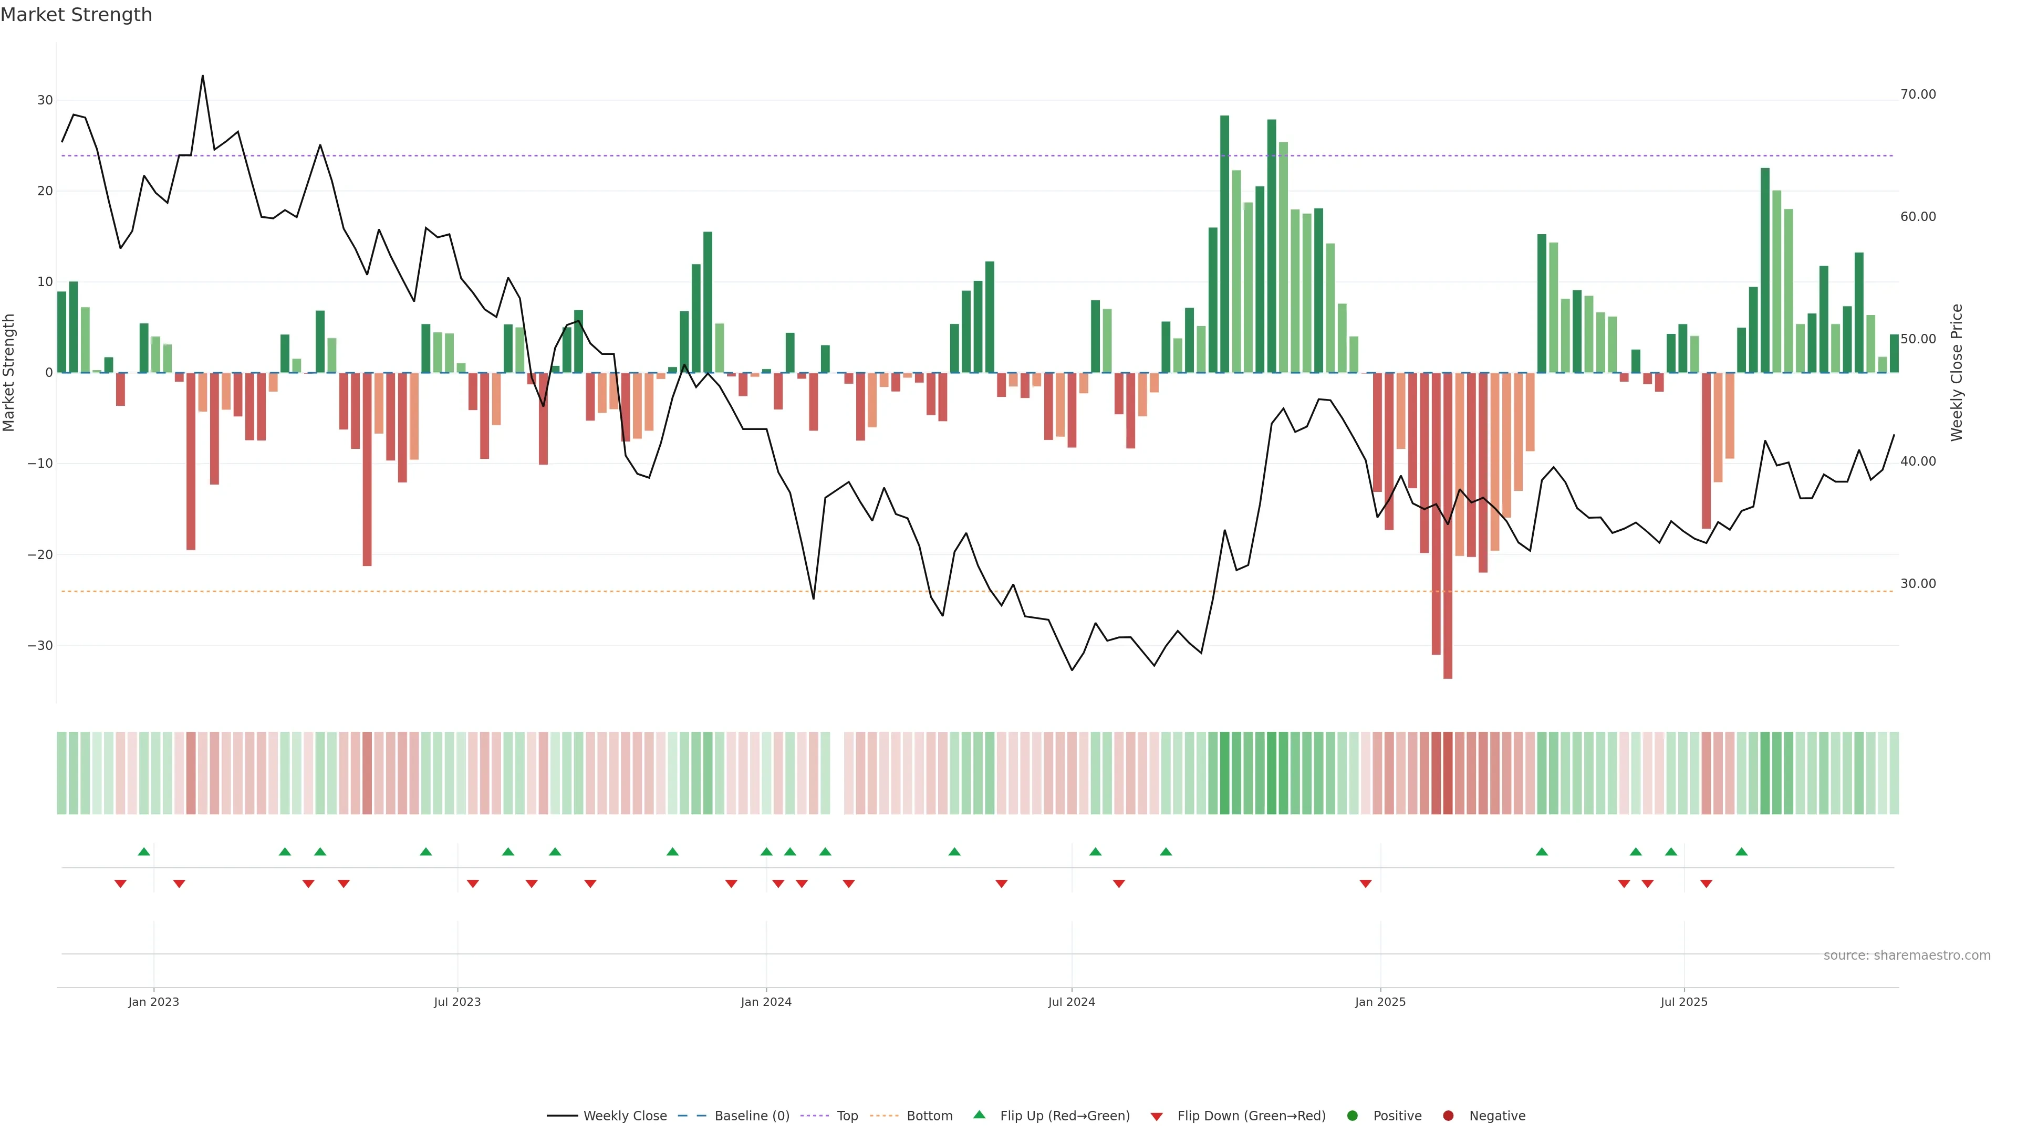Viewport: 2017px width, 1134px height.
Task: Click the red Negative legend dot
Action: (x=1448, y=1116)
